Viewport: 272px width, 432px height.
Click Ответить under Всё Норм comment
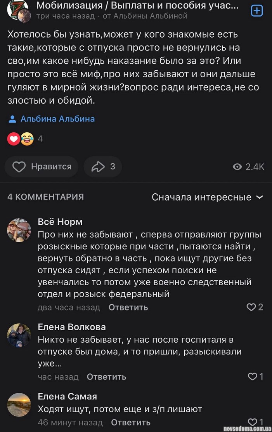coord(128,307)
